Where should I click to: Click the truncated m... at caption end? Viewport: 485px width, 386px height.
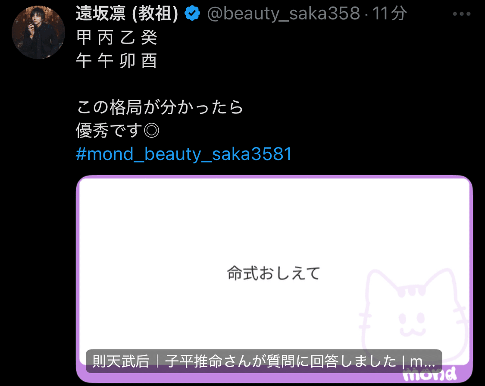[423, 361]
